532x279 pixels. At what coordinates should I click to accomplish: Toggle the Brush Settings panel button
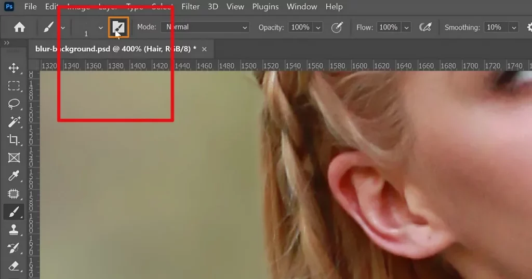coord(118,27)
